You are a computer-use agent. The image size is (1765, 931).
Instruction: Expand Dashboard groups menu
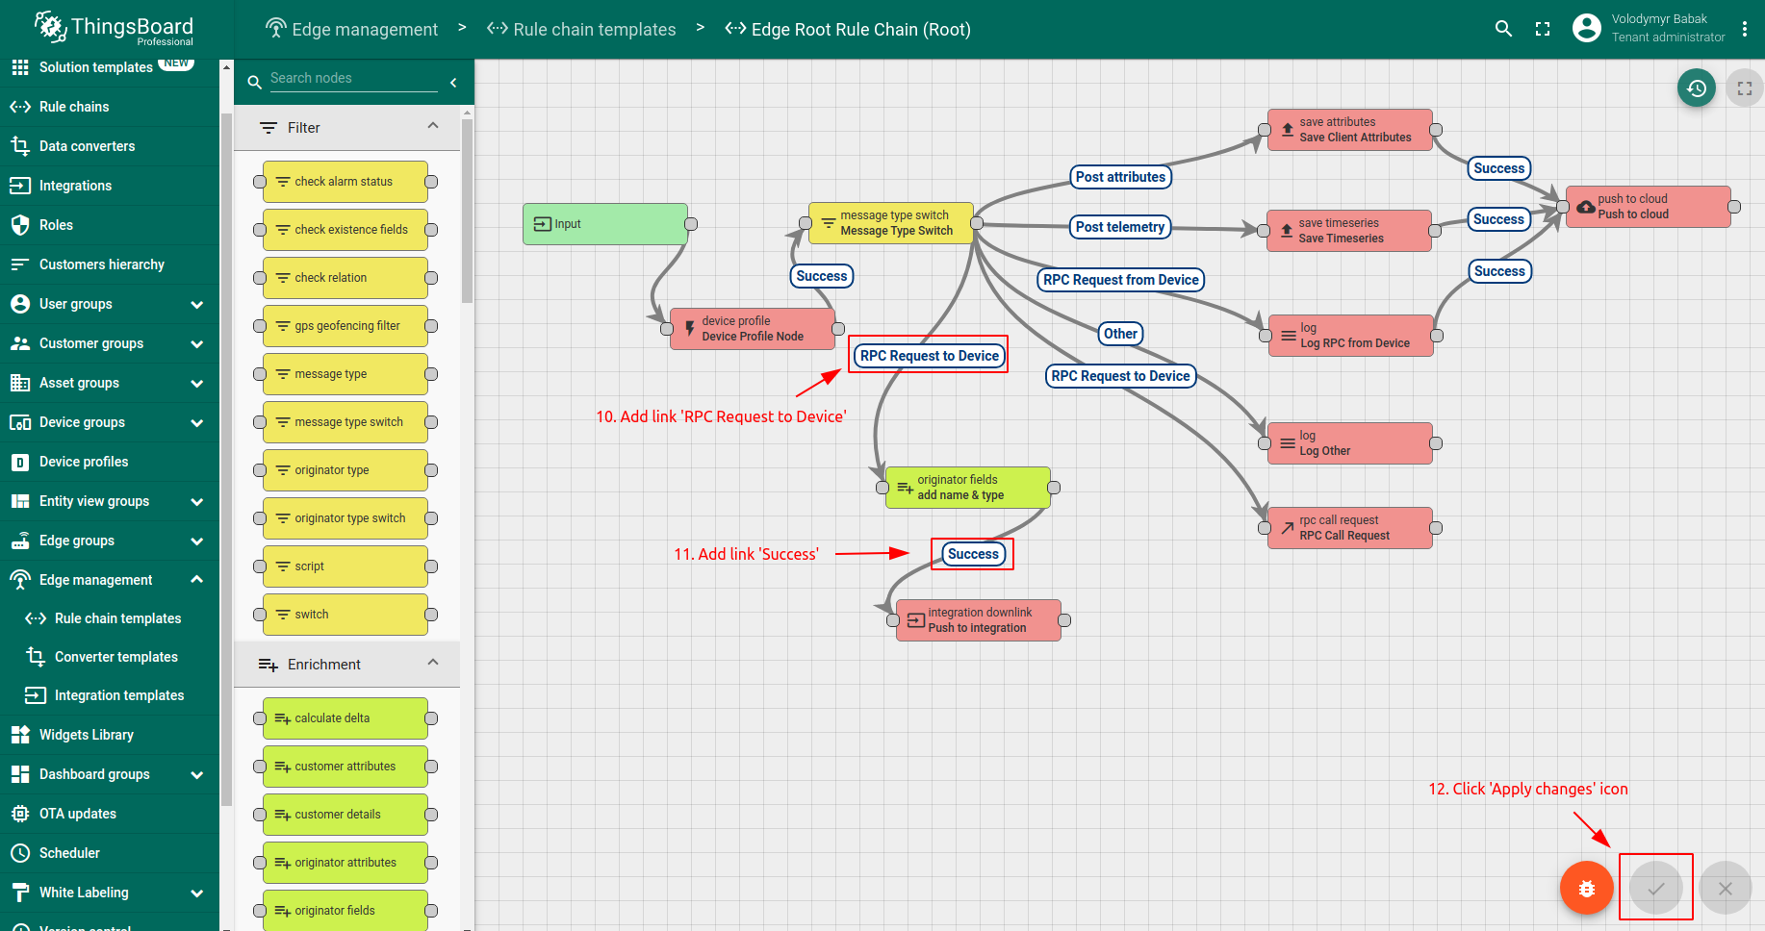point(110,774)
